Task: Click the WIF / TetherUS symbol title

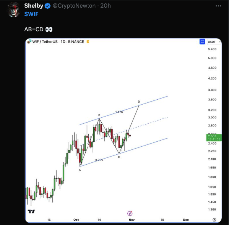Action: (x=45, y=42)
